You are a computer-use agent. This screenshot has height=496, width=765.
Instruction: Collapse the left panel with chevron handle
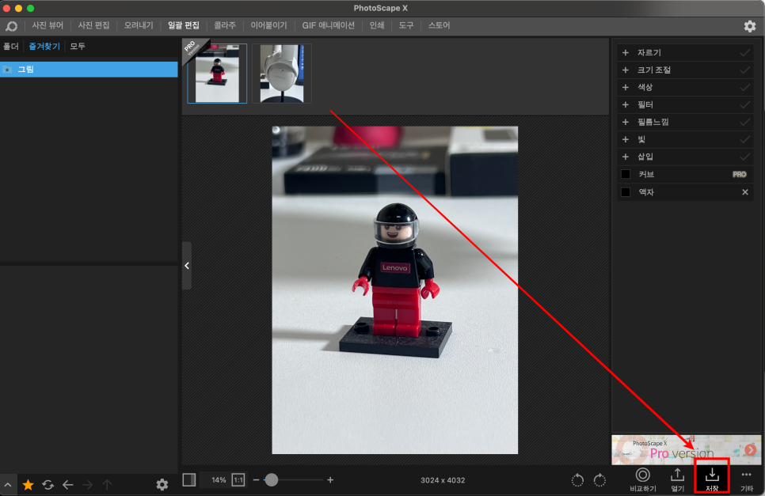click(187, 266)
